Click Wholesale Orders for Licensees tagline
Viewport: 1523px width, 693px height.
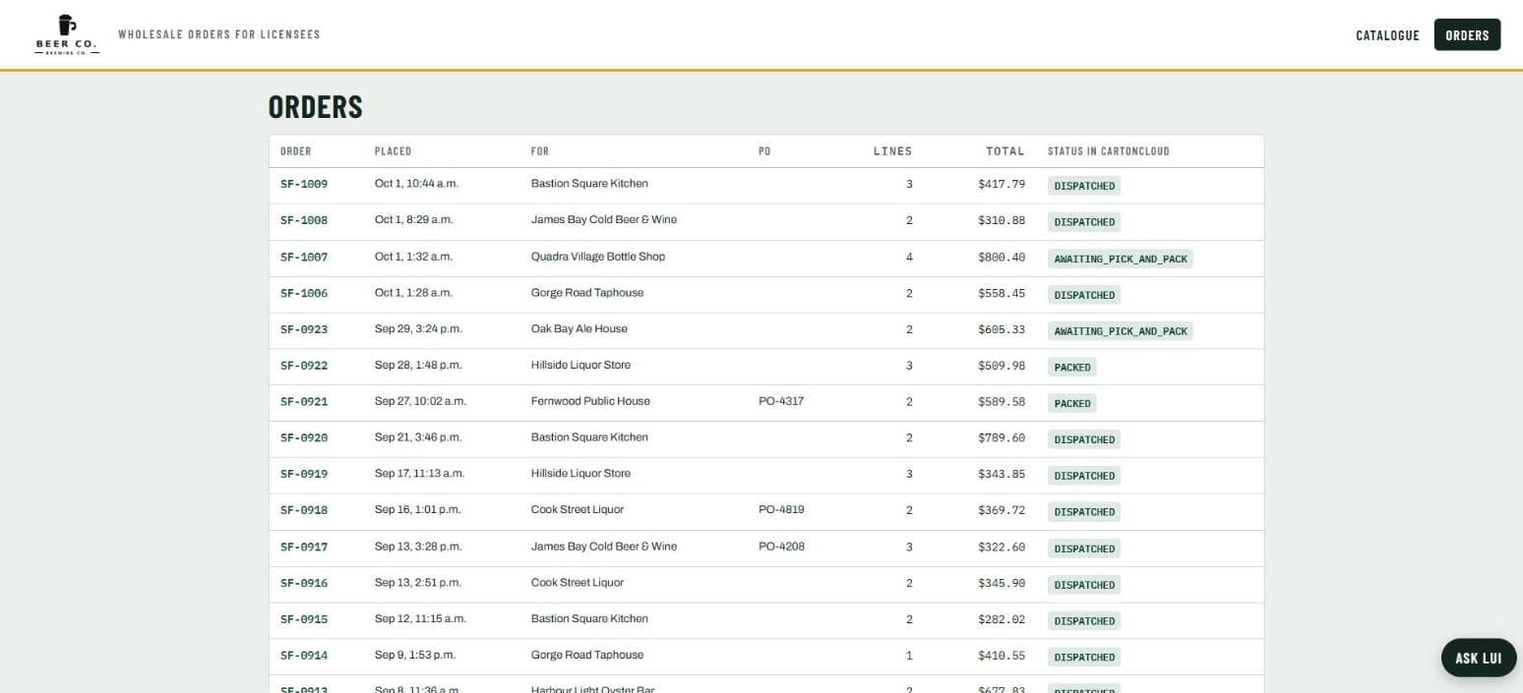pyautogui.click(x=219, y=34)
